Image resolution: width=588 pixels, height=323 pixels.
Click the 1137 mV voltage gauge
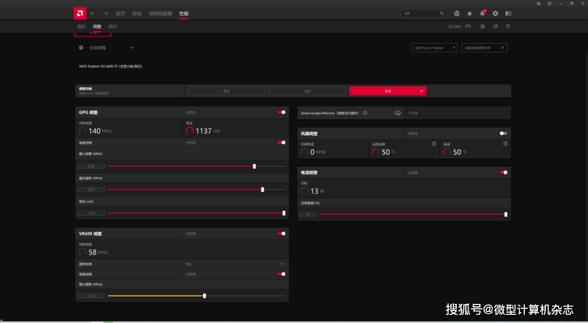point(190,131)
